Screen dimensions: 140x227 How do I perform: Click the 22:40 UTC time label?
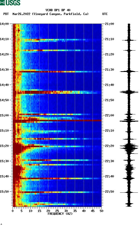tap(110, 176)
